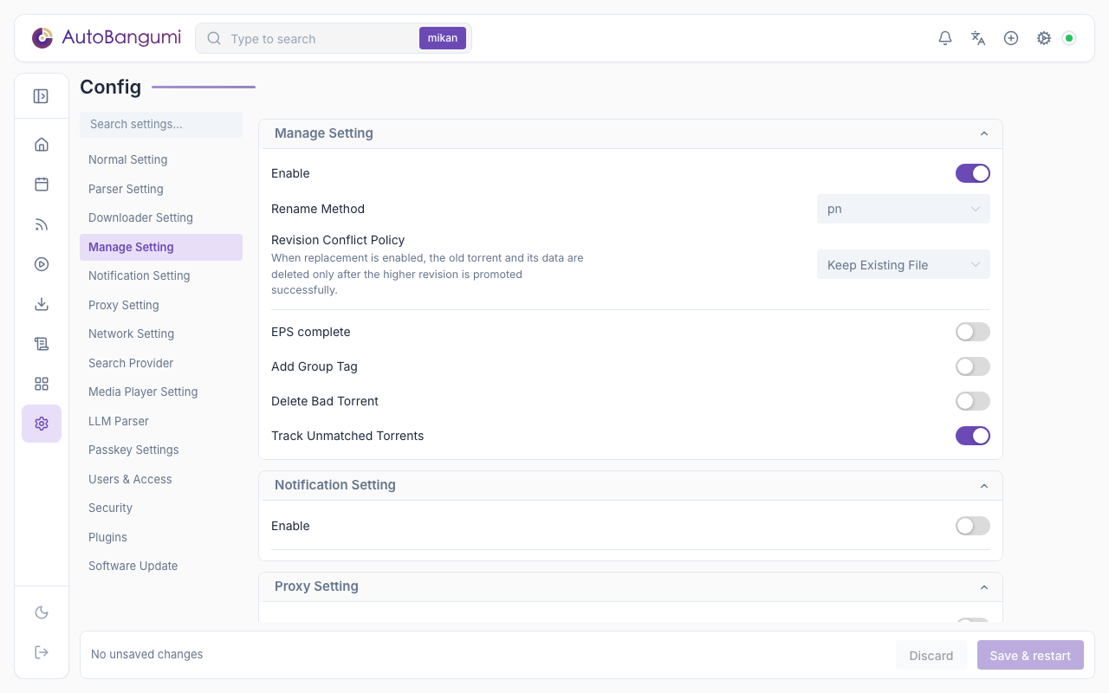Switch to dark mode with the moon icon
This screenshot has width=1109, height=693.
[42, 612]
